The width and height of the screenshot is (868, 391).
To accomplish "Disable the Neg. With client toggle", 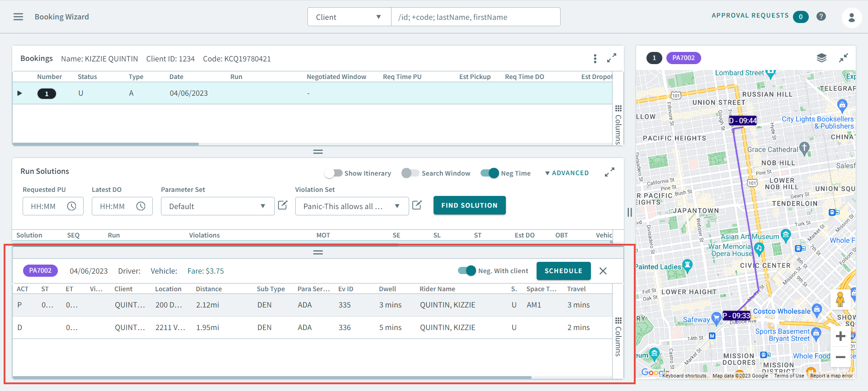I will (x=467, y=271).
